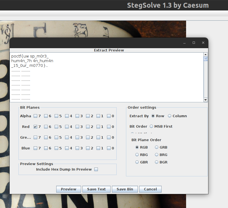Click the Preview button
This screenshot has width=228, height=208.
[x=68, y=189]
